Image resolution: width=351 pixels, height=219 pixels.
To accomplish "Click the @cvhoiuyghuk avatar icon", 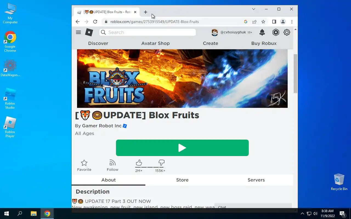I will (215, 32).
